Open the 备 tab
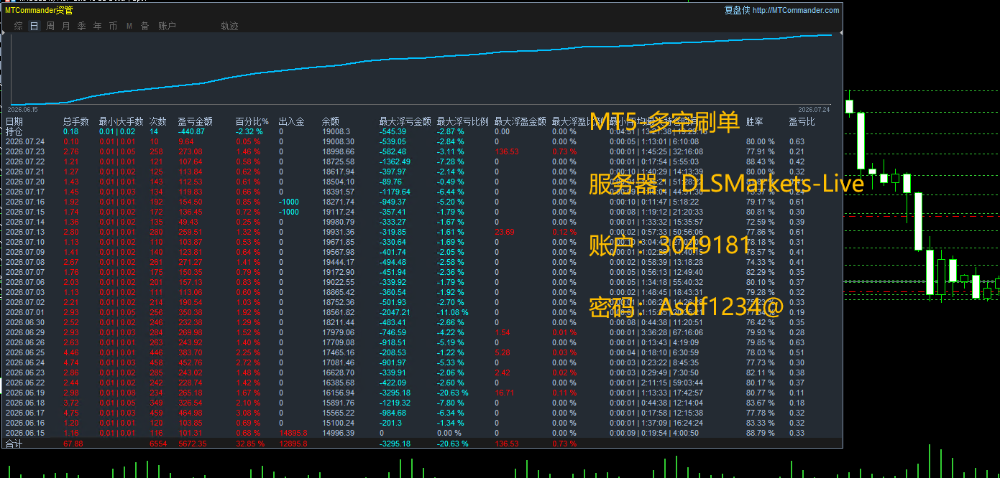 click(x=145, y=26)
